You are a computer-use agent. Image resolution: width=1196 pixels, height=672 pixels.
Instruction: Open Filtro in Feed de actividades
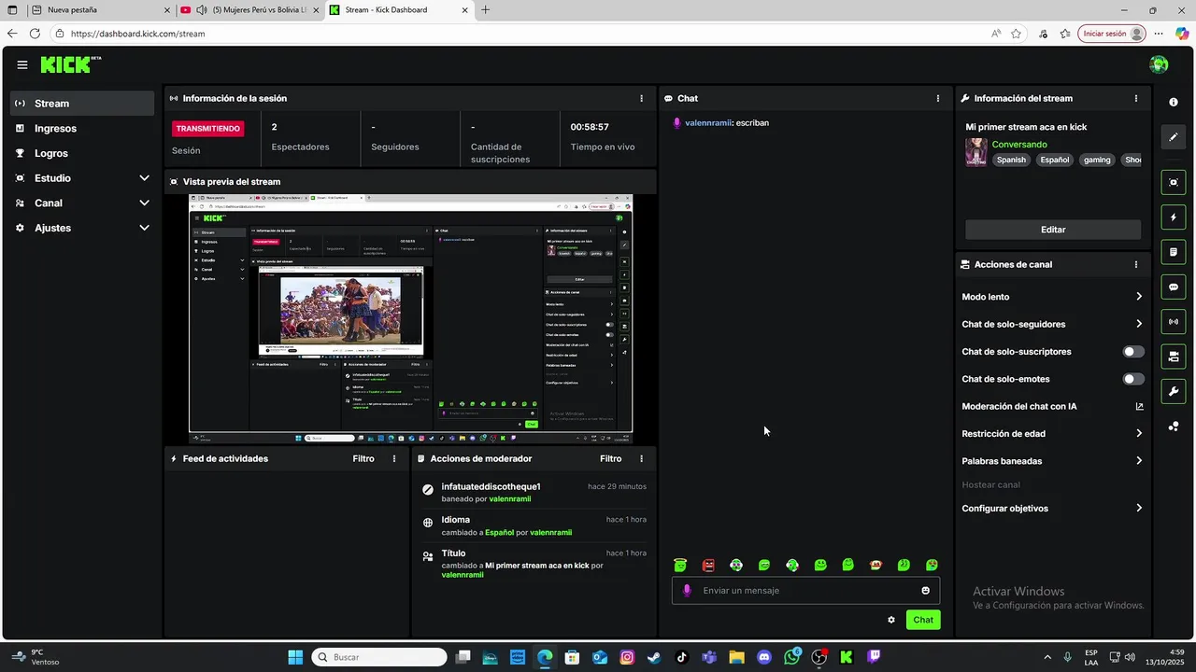pos(363,458)
